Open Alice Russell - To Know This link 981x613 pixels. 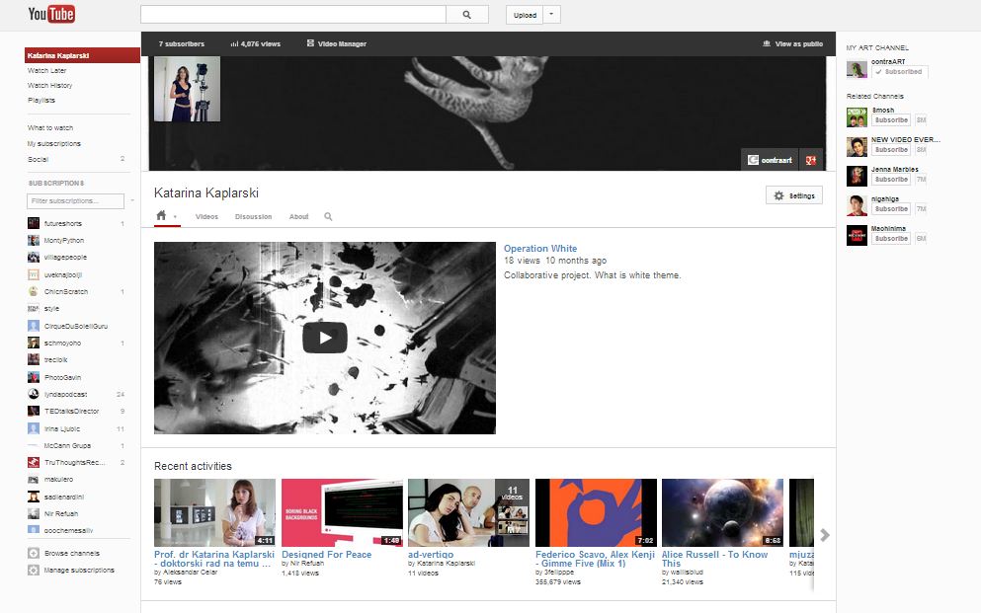point(715,559)
